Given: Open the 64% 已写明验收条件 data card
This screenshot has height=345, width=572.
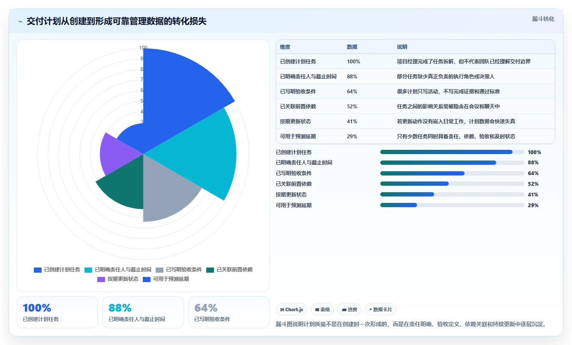Looking at the screenshot, I should point(229,312).
